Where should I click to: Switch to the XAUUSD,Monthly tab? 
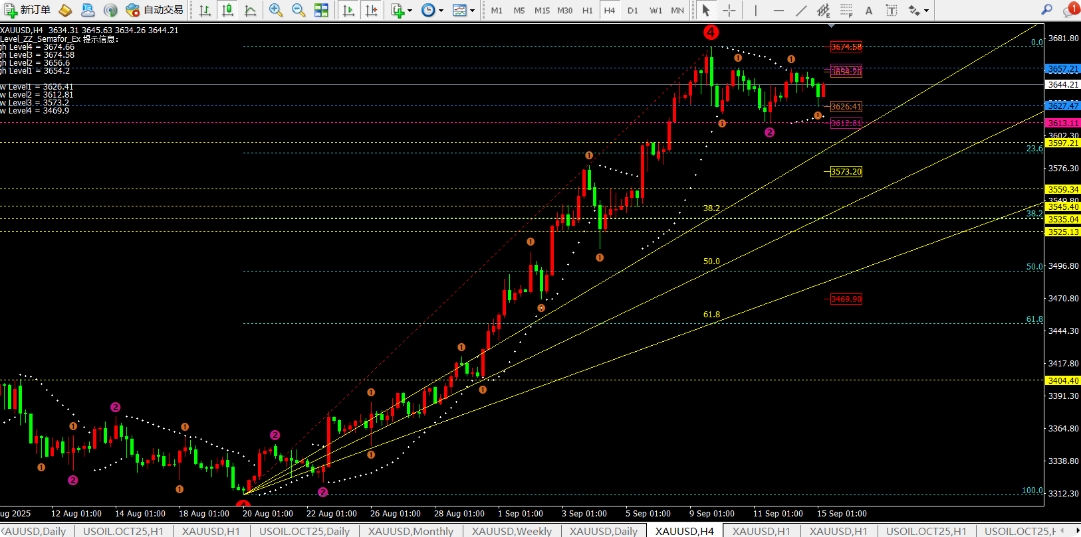411,531
